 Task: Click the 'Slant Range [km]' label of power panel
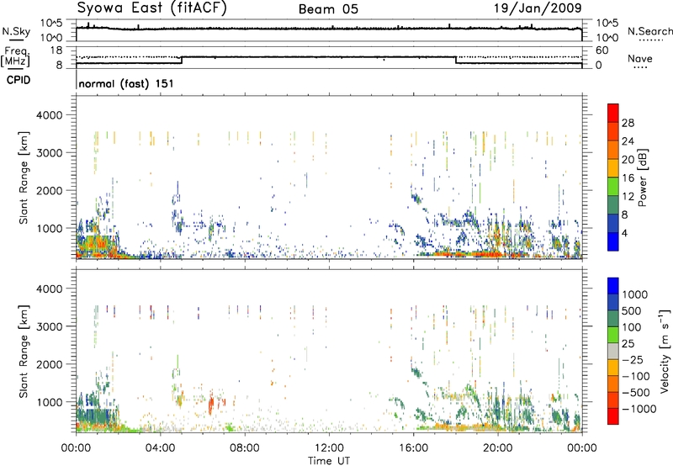click(x=24, y=177)
